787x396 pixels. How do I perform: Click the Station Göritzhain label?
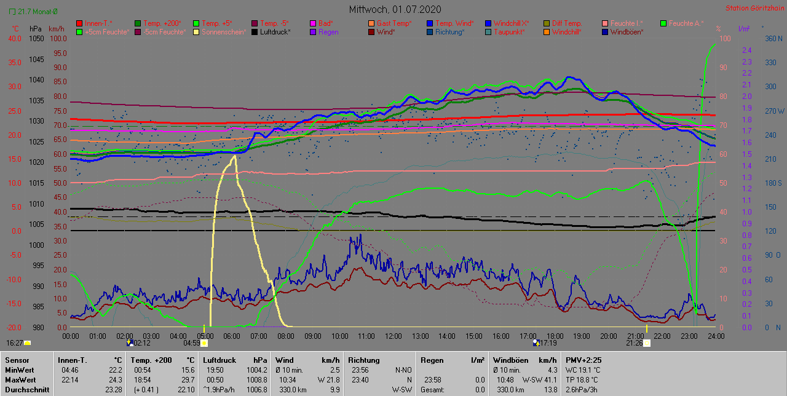click(753, 9)
